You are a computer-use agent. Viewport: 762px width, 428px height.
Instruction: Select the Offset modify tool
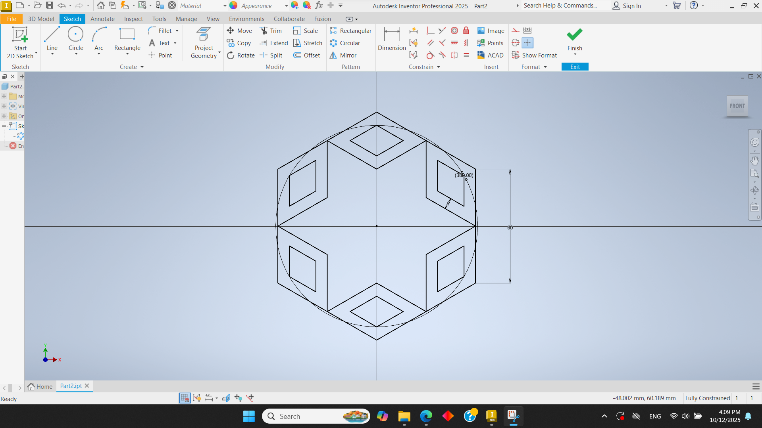click(306, 55)
